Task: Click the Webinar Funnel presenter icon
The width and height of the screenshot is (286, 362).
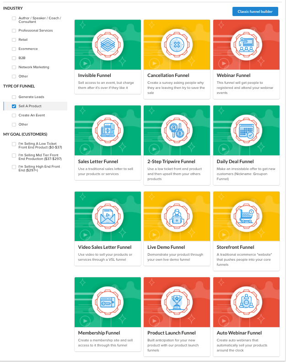Action: click(x=246, y=44)
